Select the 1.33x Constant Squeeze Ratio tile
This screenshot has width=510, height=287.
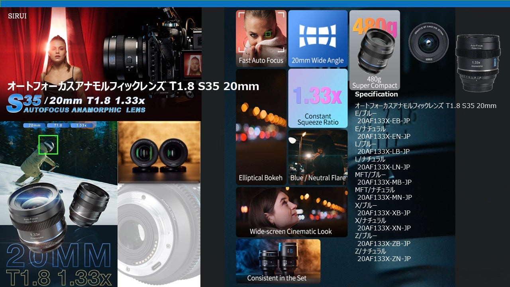[318, 98]
